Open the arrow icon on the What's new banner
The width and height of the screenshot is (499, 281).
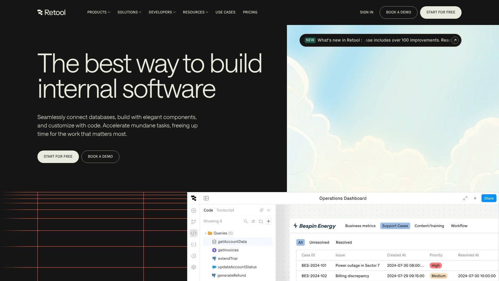455,40
